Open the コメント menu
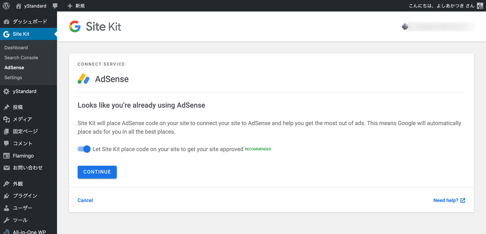Viewport: 486px width, 234px height. [29, 143]
